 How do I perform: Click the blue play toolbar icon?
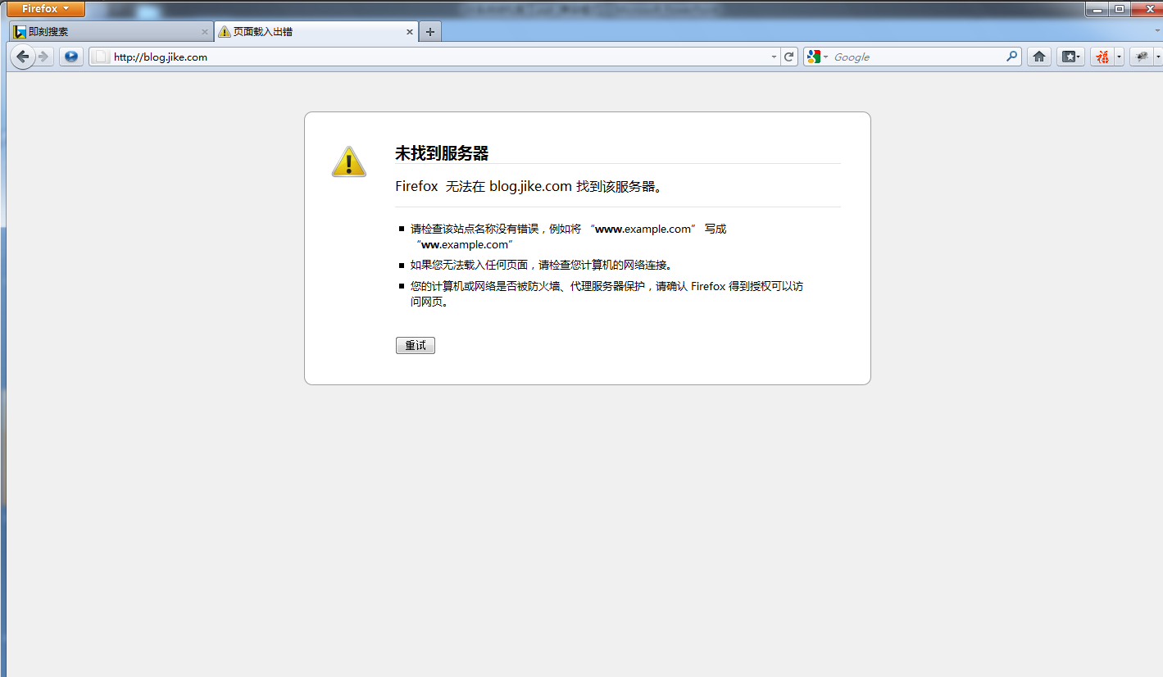pyautogui.click(x=71, y=57)
